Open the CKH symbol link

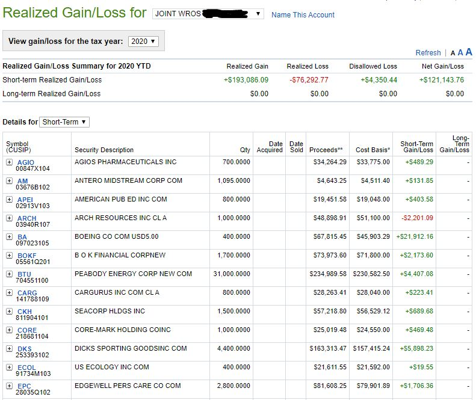coord(25,312)
